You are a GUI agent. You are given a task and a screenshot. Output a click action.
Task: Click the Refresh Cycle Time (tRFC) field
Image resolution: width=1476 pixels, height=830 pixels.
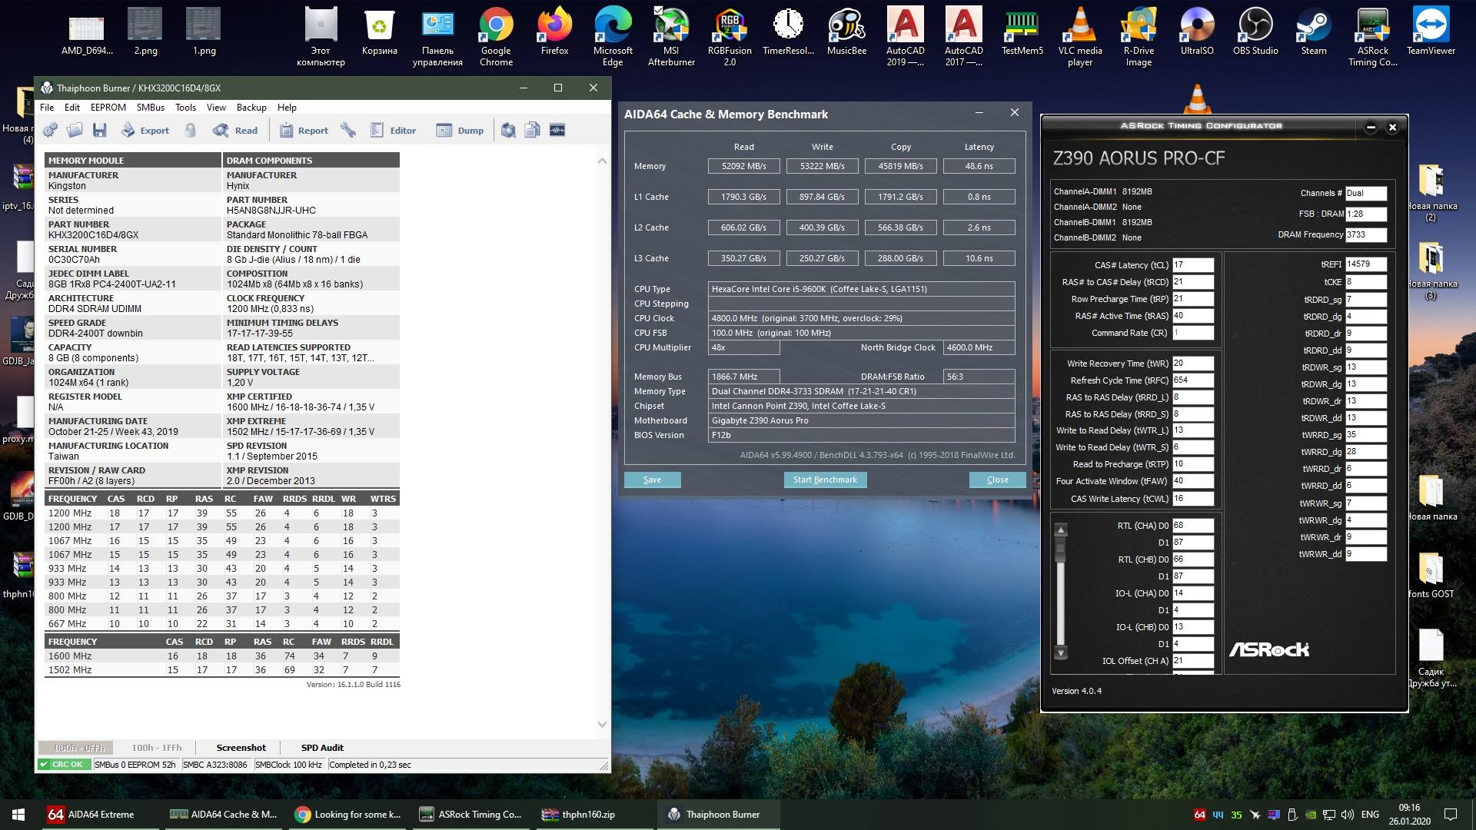pos(1193,380)
